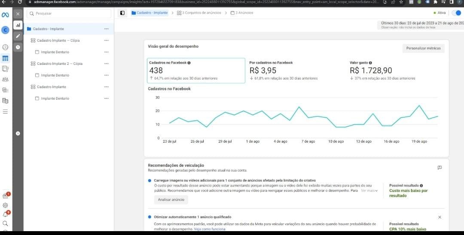Select Cadastro Implante — Cópia ad set
The height and width of the screenshot is (235, 464).
[58, 40]
